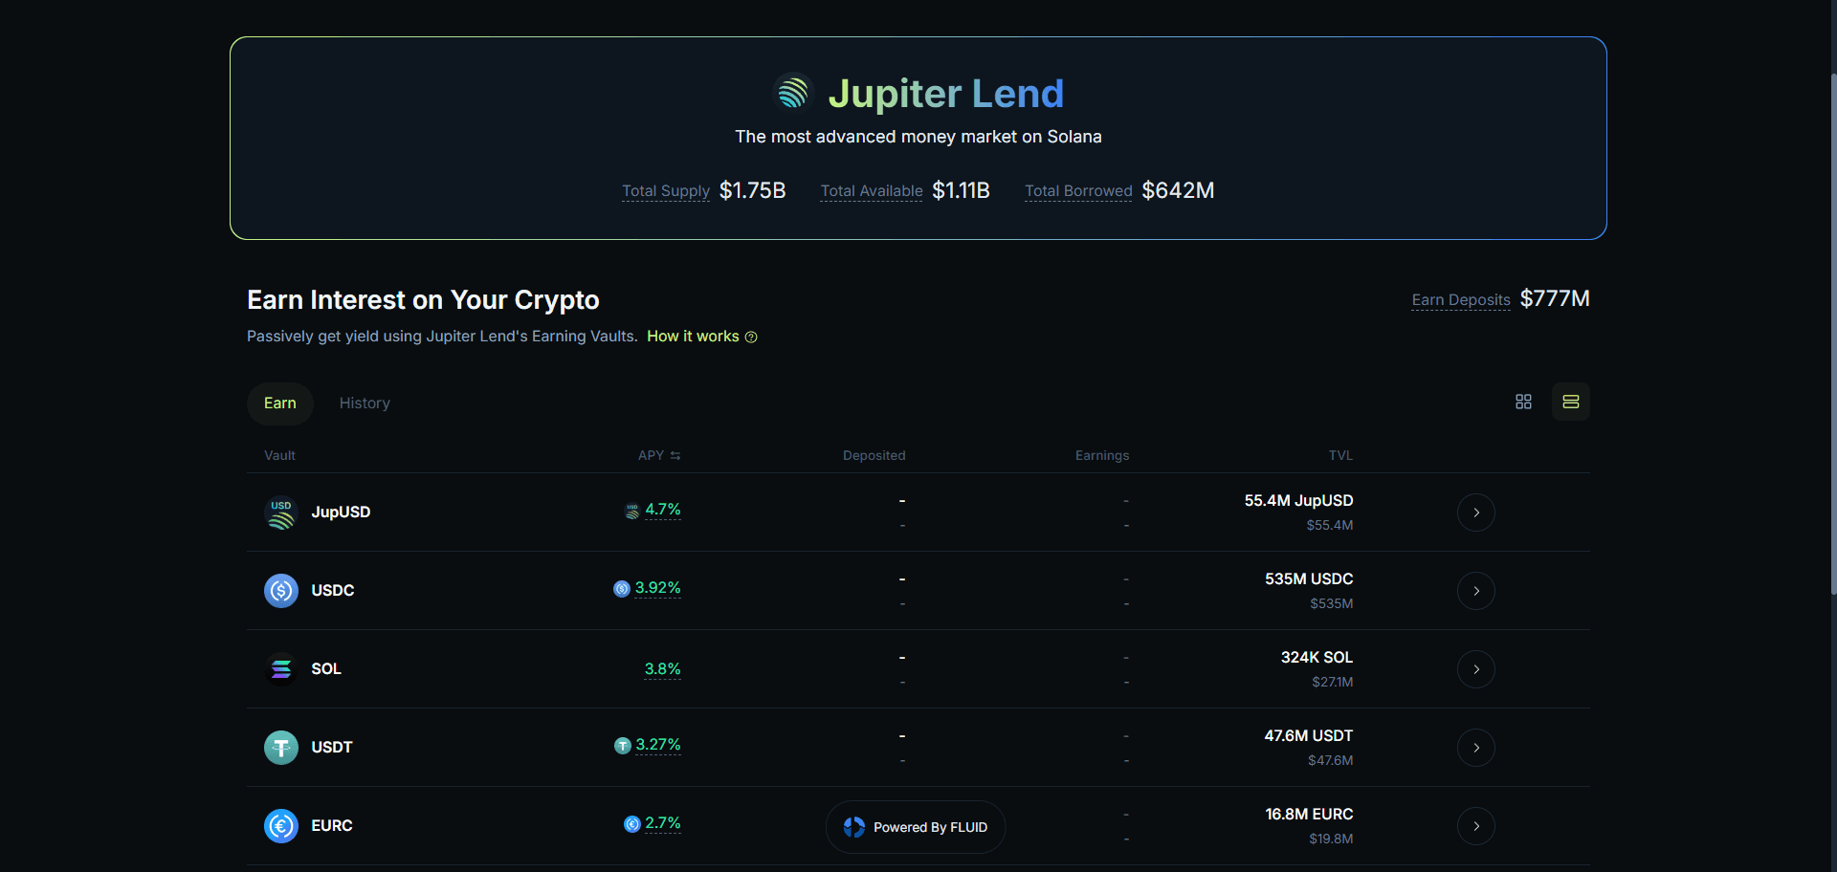The image size is (1837, 872).
Task: Click small USDC icon beside 3.92% APY
Action: [622, 589]
